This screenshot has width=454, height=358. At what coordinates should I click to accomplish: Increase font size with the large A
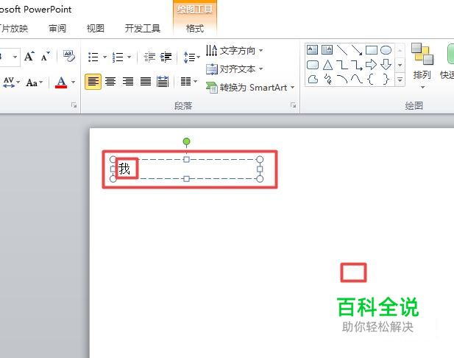point(29,56)
